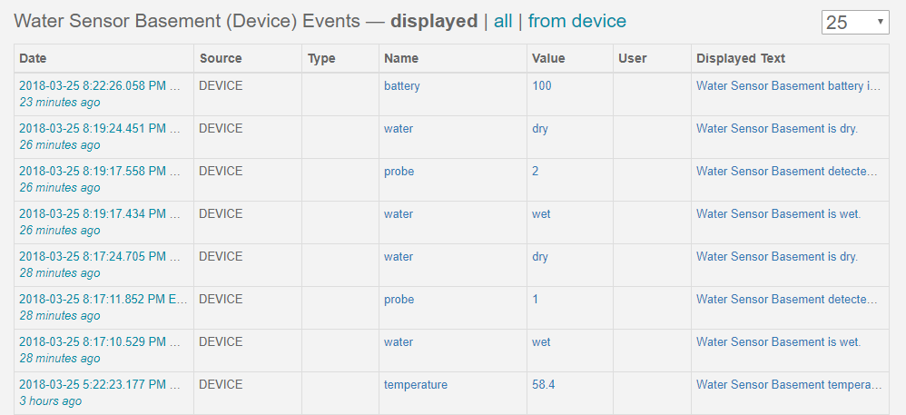Open the temperature name link

tap(416, 386)
